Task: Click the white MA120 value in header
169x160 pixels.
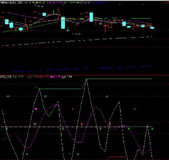Action: pyautogui.click(x=83, y=3)
